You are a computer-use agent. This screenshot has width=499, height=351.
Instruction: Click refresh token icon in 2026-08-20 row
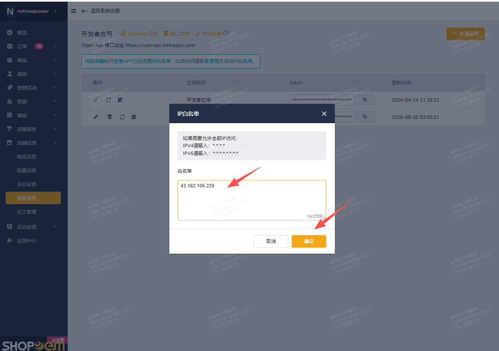(x=122, y=117)
